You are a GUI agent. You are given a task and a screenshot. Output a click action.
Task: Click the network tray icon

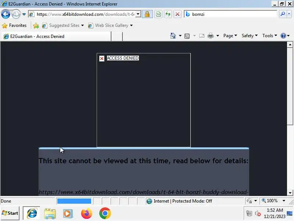click(x=249, y=213)
